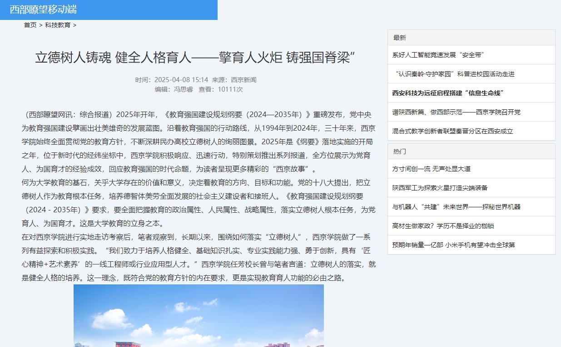Select the 热门 panel header
Screen dimensions: 561x347
(471, 152)
